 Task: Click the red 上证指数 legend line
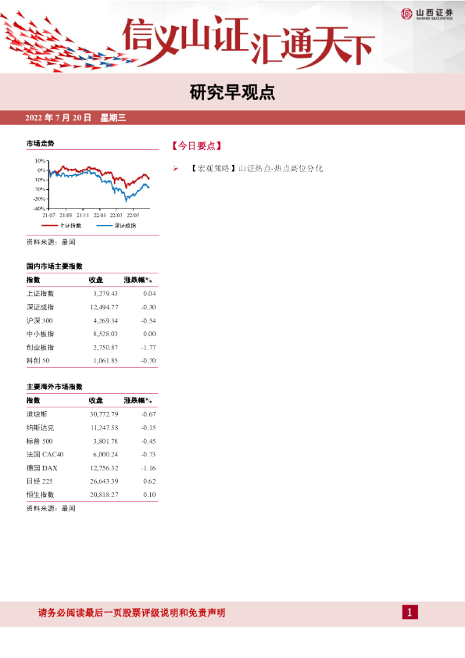point(49,226)
